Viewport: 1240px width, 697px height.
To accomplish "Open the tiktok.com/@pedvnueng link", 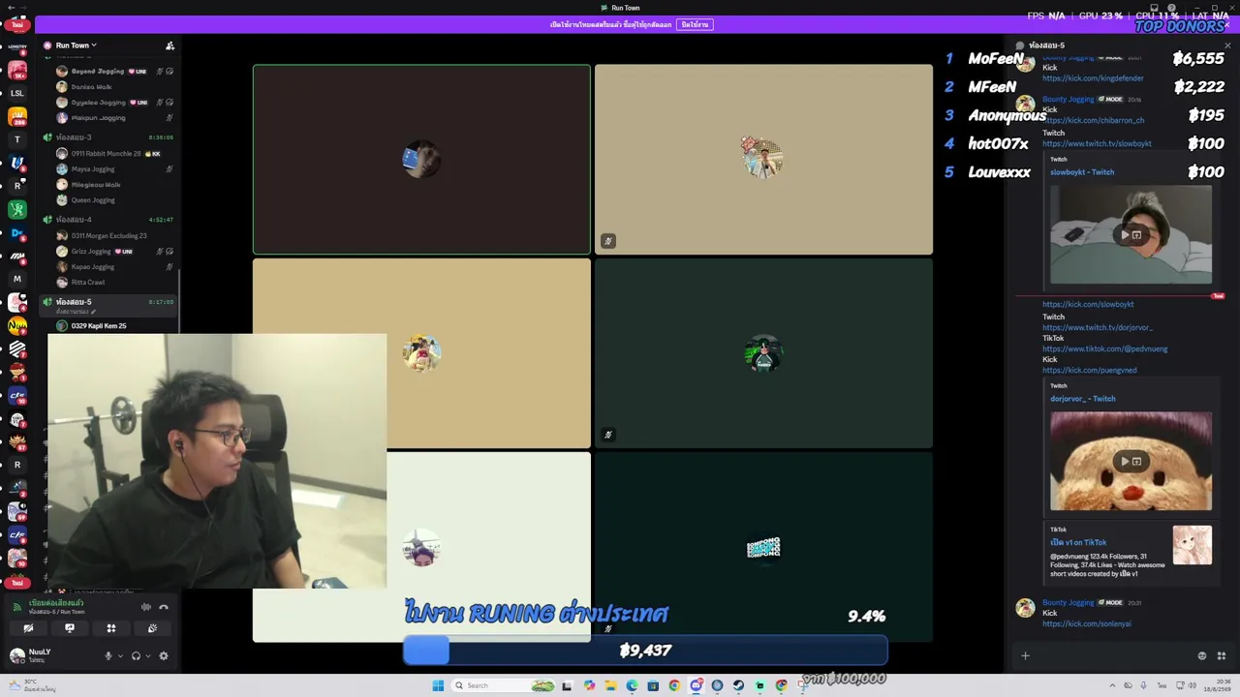I will click(1104, 349).
